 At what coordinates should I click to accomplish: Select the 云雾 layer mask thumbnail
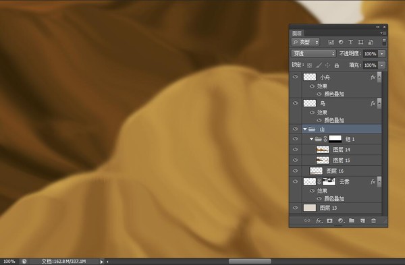pyautogui.click(x=329, y=181)
